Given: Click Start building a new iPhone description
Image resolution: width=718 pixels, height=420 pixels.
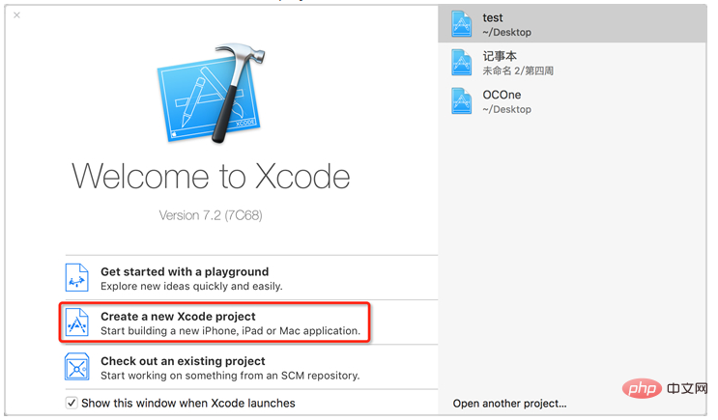Looking at the screenshot, I should tap(230, 331).
